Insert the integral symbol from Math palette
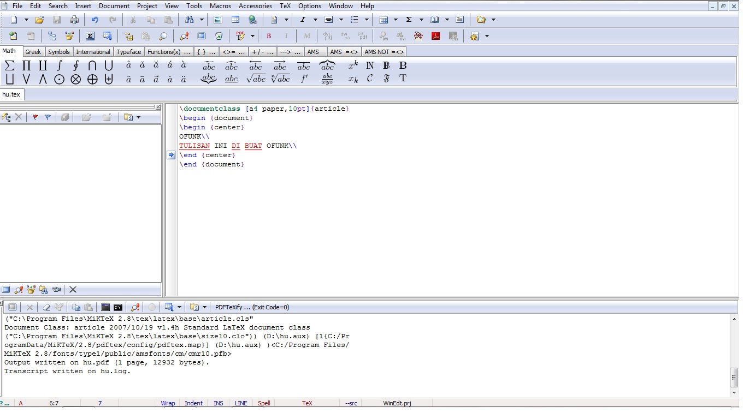This screenshot has width=743, height=419. point(60,65)
